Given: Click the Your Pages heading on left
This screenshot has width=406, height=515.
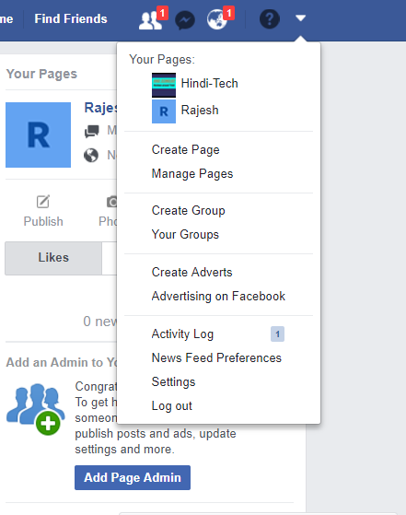Looking at the screenshot, I should point(41,74).
